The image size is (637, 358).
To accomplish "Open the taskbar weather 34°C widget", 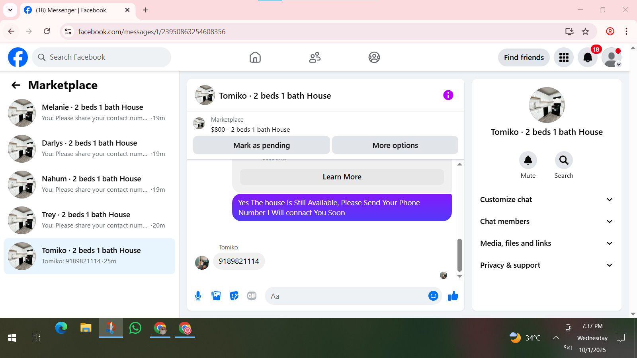I will click(x=525, y=338).
